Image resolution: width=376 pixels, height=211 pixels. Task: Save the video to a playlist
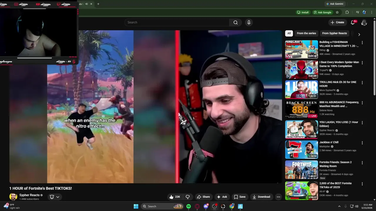(x=239, y=197)
